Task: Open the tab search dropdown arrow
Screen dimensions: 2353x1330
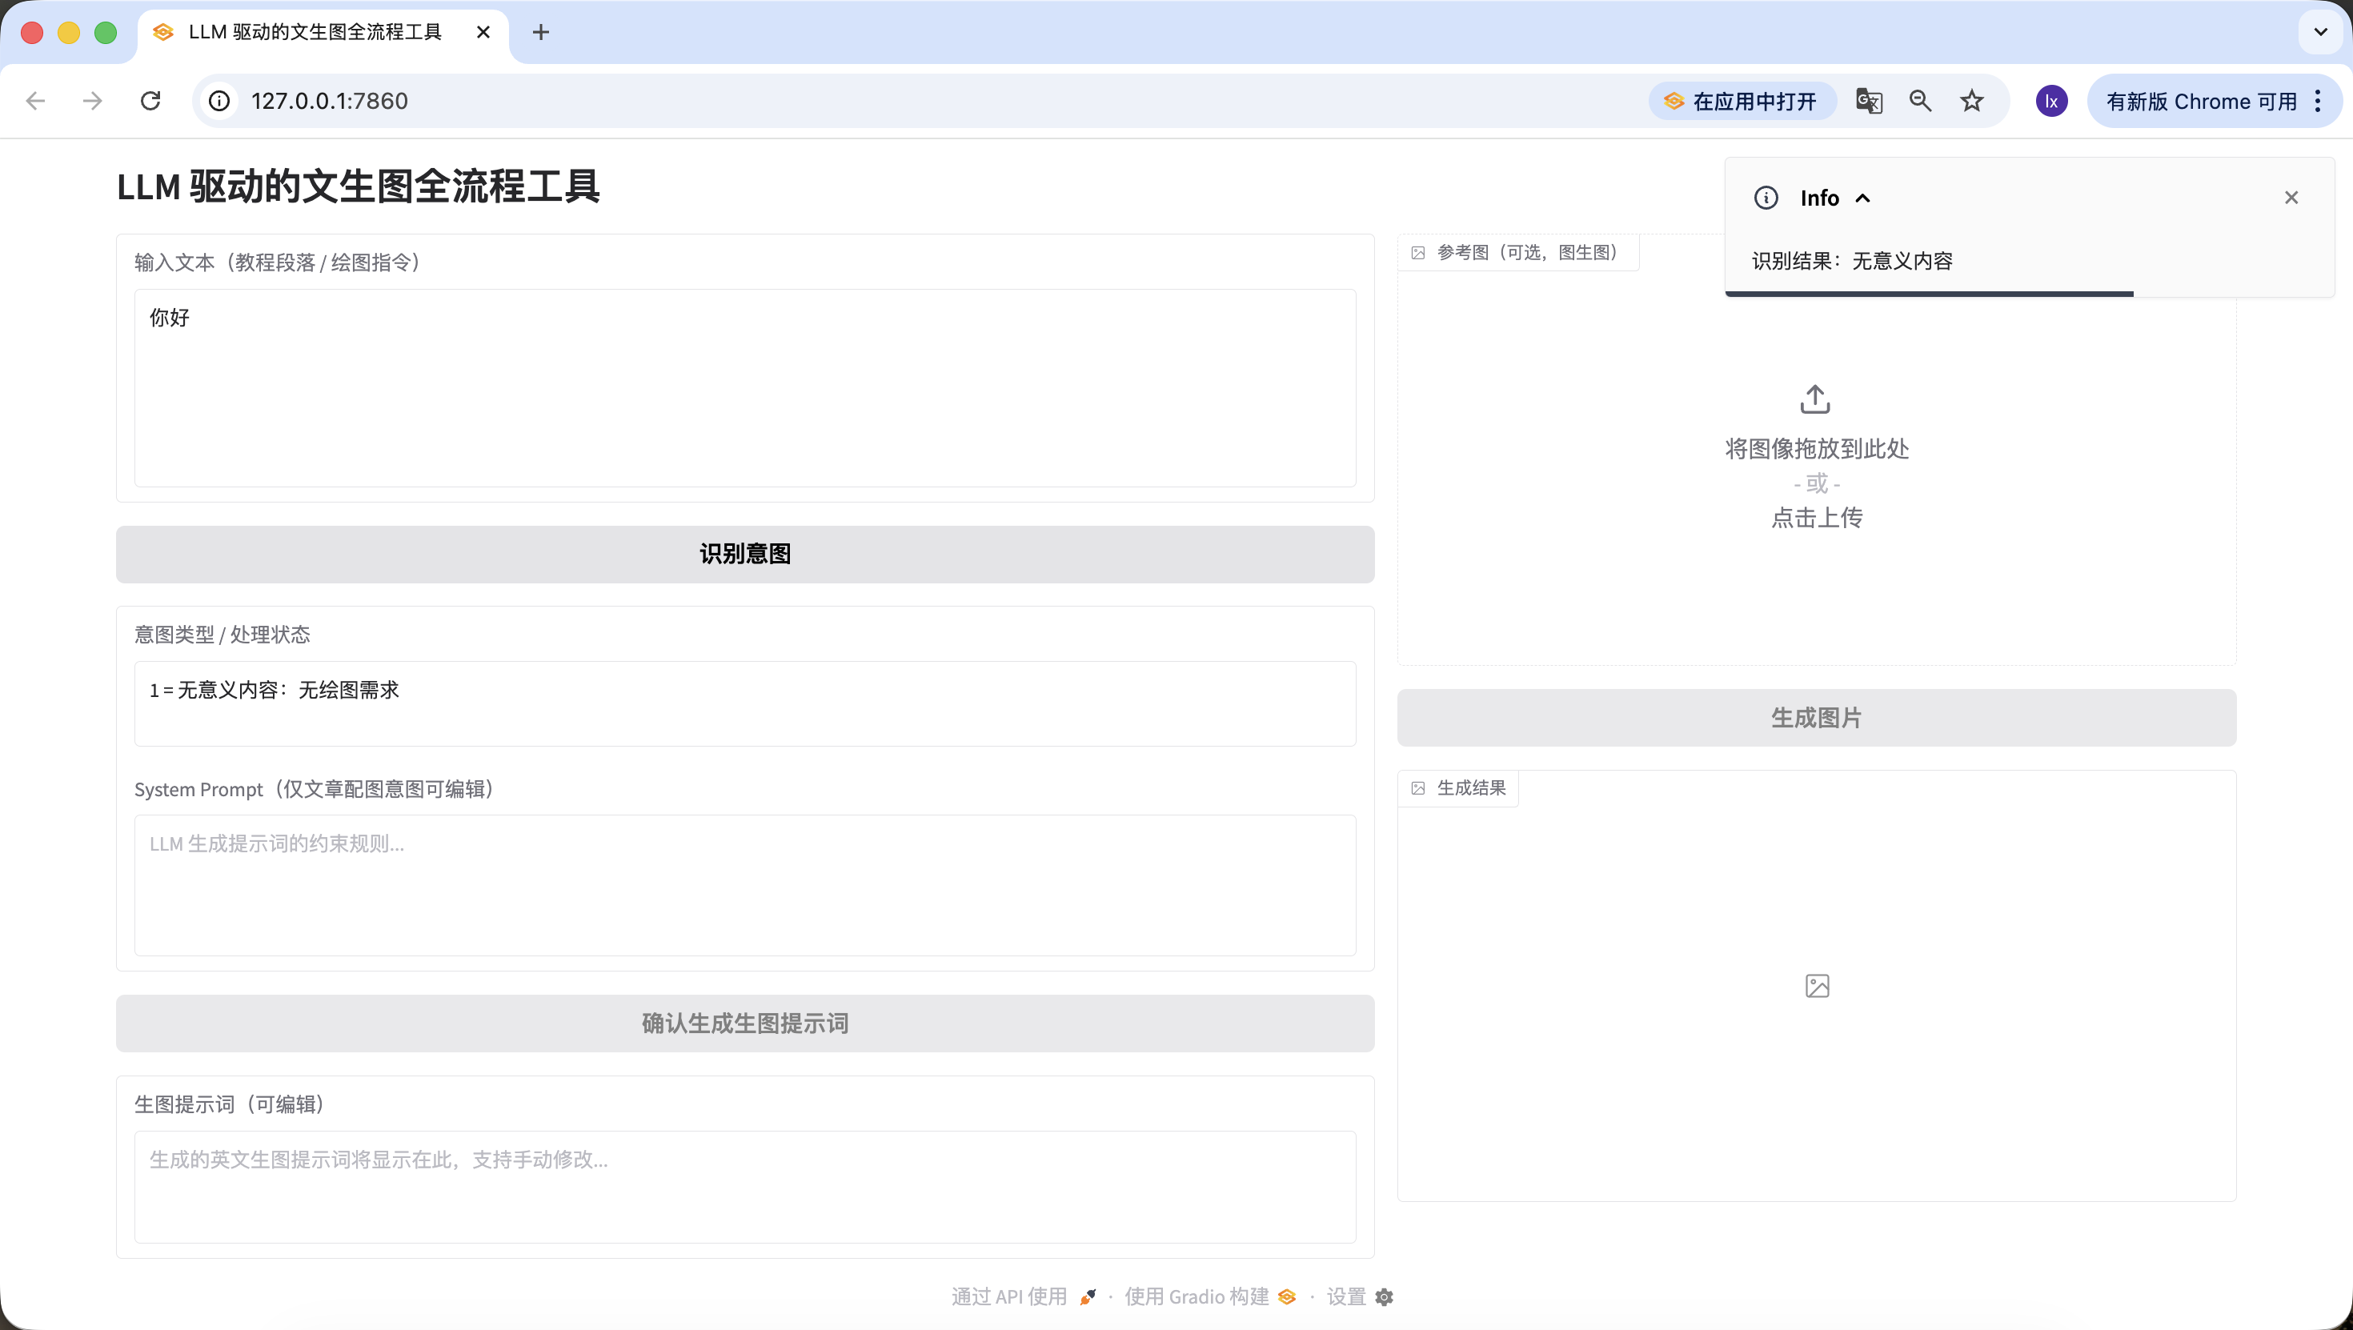Action: pos(2320,32)
